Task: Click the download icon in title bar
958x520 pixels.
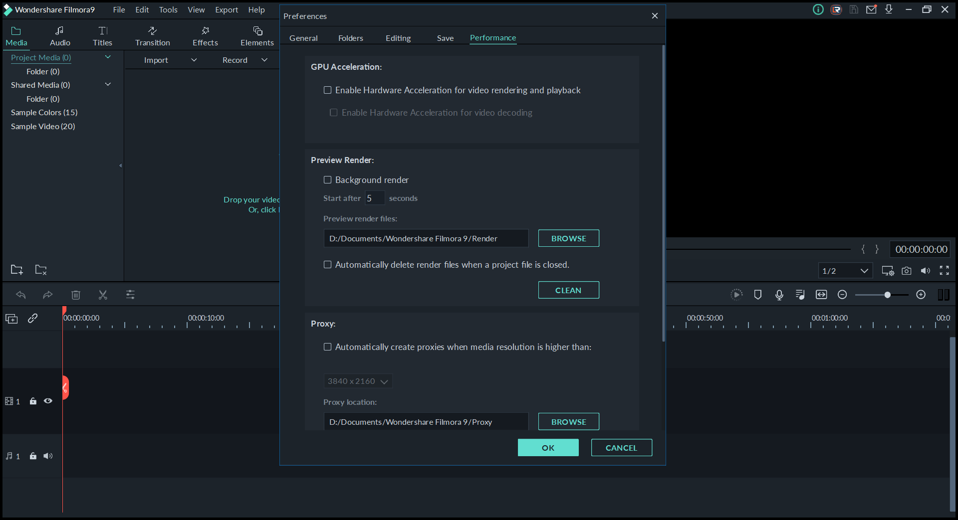Action: pos(889,9)
